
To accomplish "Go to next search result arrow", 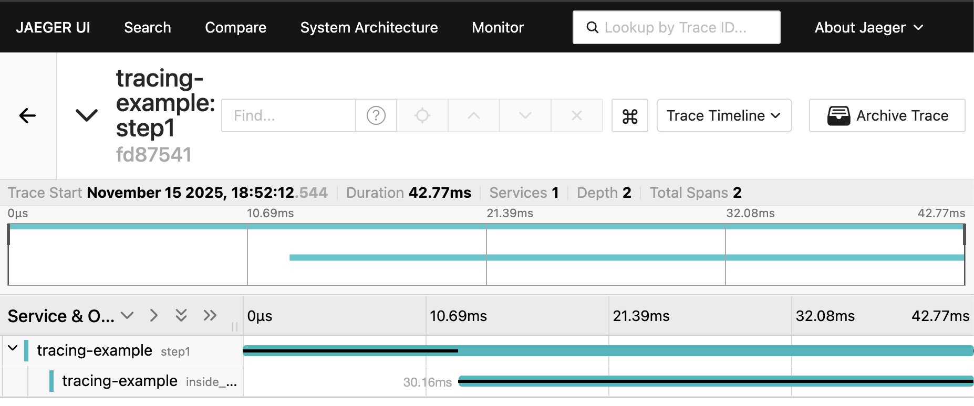I will pyautogui.click(x=525, y=115).
